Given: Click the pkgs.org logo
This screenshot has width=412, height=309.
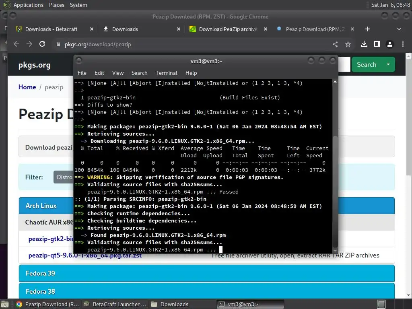Looking at the screenshot, I should [x=35, y=65].
